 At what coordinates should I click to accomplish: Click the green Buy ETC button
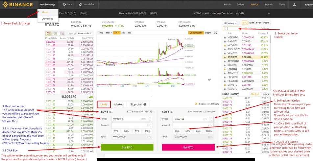[x=127, y=148]
